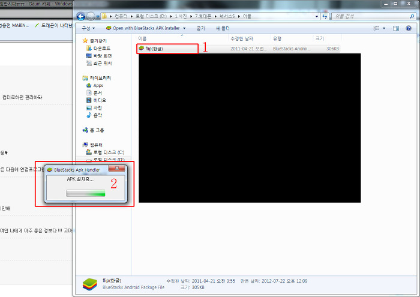Click large BlueStacks icon in details pane

90,284
